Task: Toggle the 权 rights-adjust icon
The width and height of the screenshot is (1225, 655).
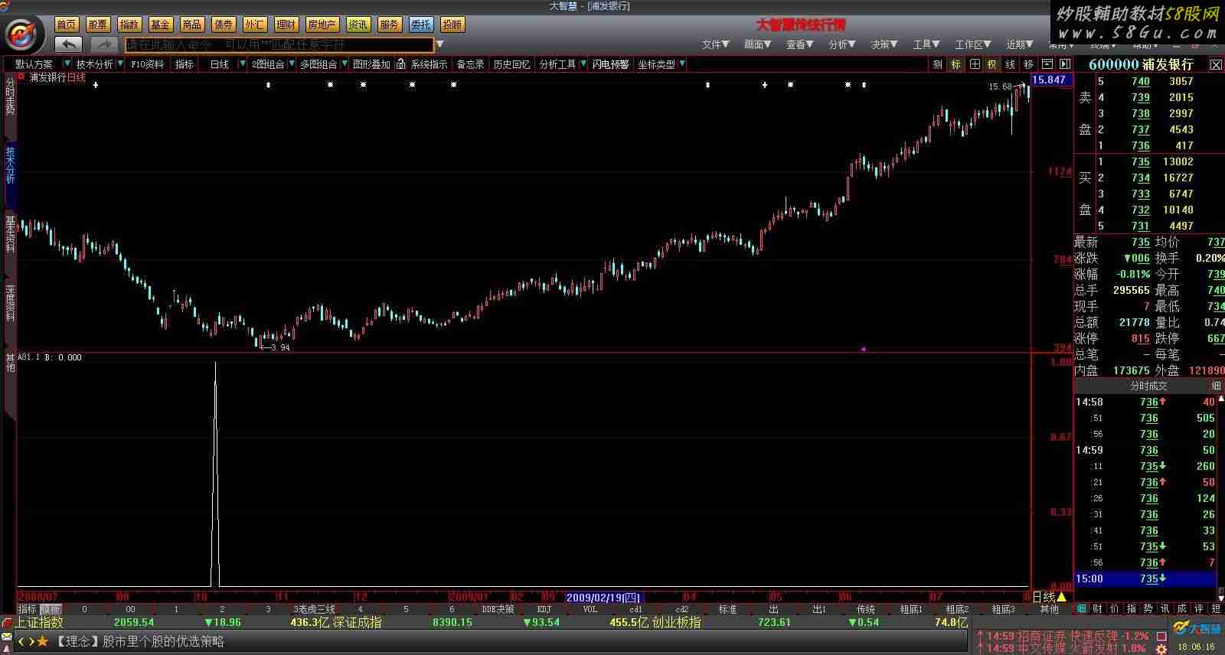Action: tap(992, 64)
